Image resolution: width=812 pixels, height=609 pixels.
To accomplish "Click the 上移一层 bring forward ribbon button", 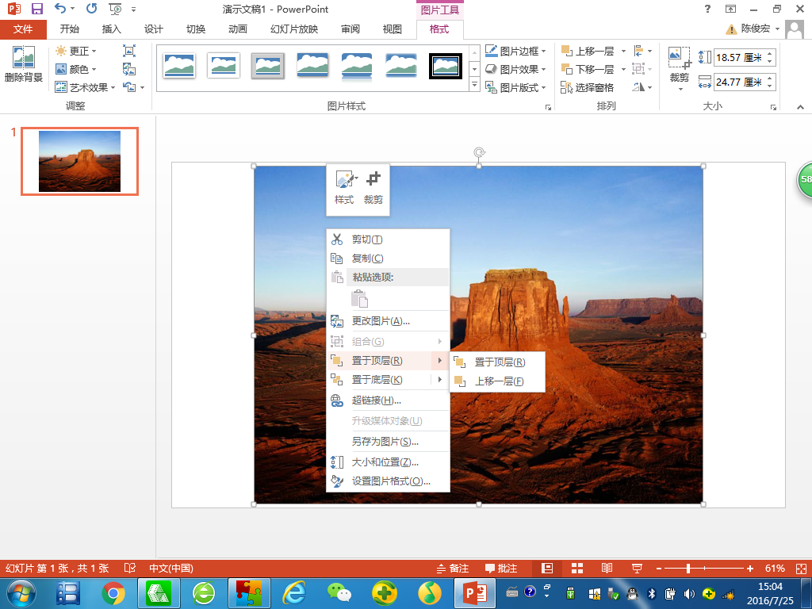I will point(588,51).
